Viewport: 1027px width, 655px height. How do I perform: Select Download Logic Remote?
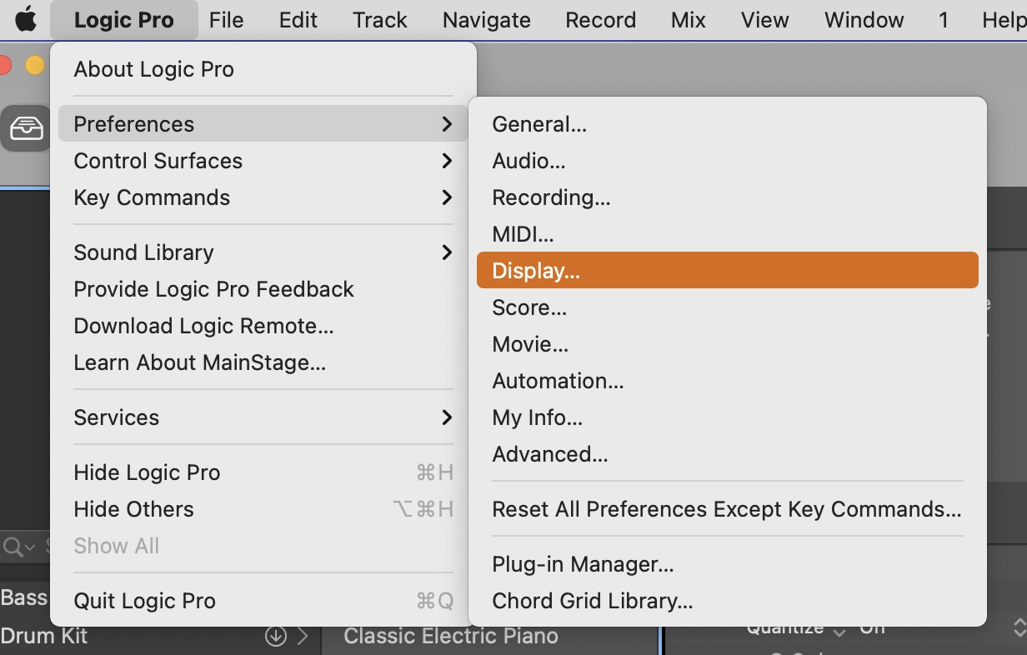tap(263, 326)
